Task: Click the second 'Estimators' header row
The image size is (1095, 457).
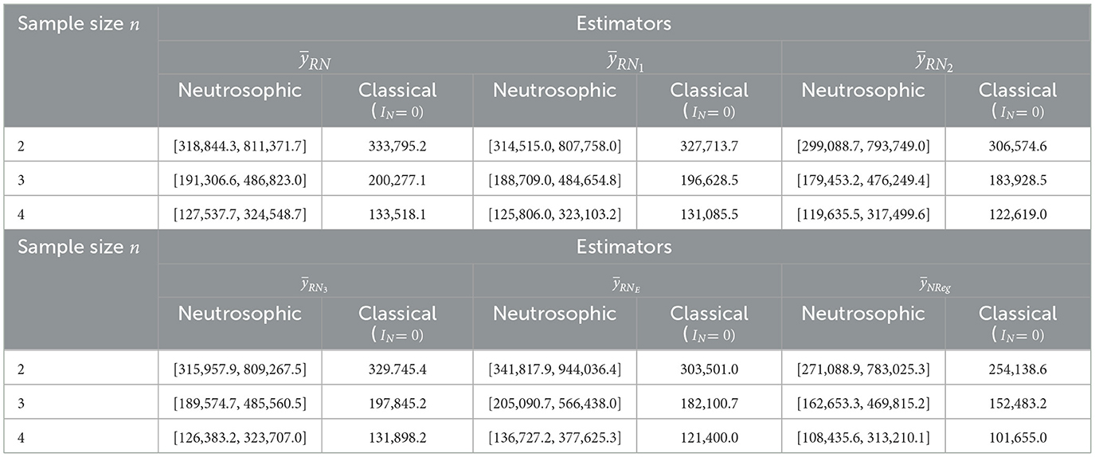Action: (x=624, y=246)
